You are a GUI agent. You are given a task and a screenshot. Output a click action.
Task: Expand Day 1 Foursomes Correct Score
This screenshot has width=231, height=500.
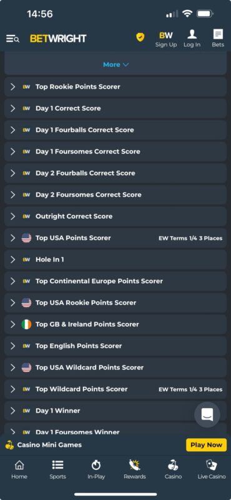click(x=115, y=151)
